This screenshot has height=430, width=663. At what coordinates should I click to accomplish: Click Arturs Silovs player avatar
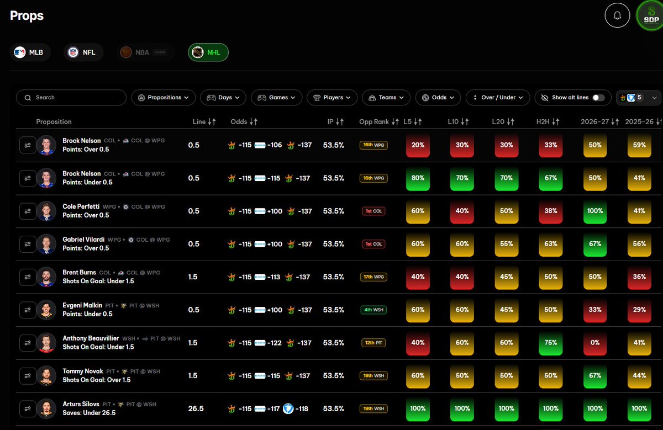46,409
